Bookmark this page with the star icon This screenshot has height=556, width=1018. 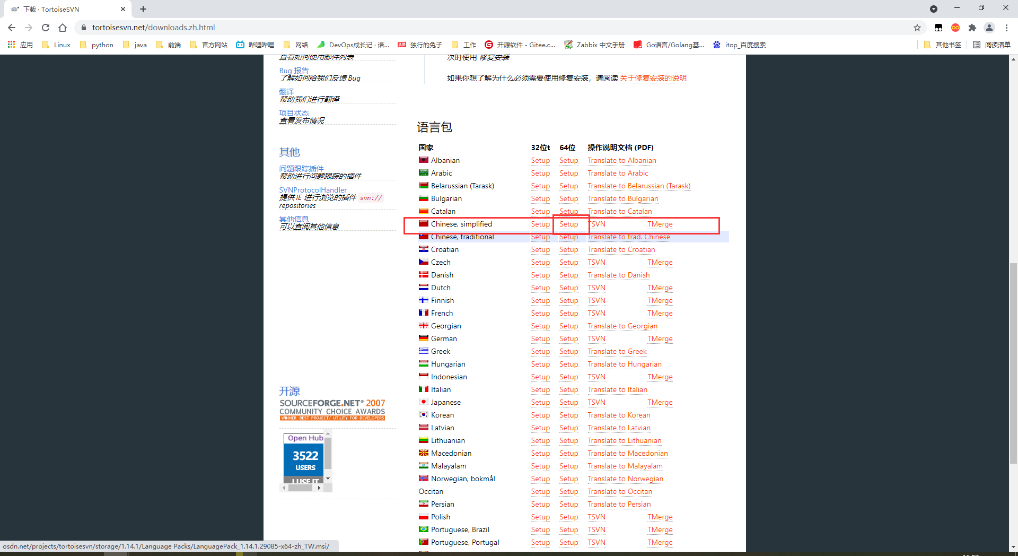click(917, 28)
